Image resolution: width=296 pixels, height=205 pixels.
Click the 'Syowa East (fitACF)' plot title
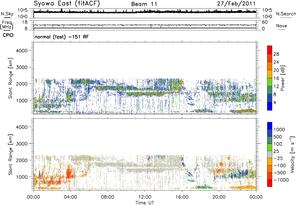67,3
